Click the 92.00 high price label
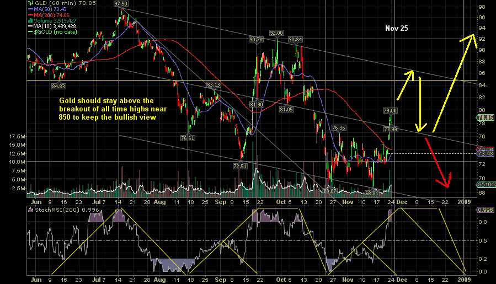Image resolution: width=496 pixels, height=284 pixels. click(x=276, y=33)
